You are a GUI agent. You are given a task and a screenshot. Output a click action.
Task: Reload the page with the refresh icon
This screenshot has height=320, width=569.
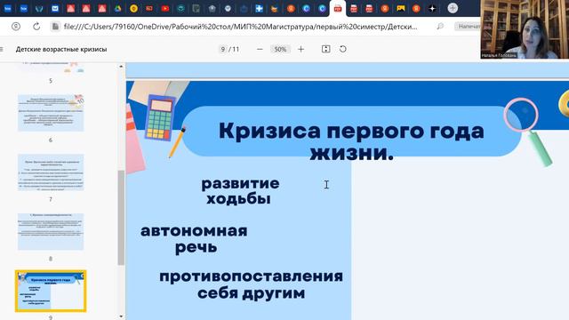(36, 27)
